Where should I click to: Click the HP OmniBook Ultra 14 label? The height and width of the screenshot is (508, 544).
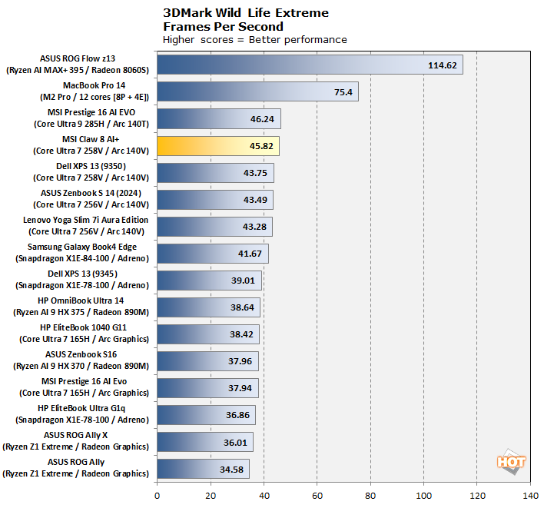pyautogui.click(x=81, y=300)
